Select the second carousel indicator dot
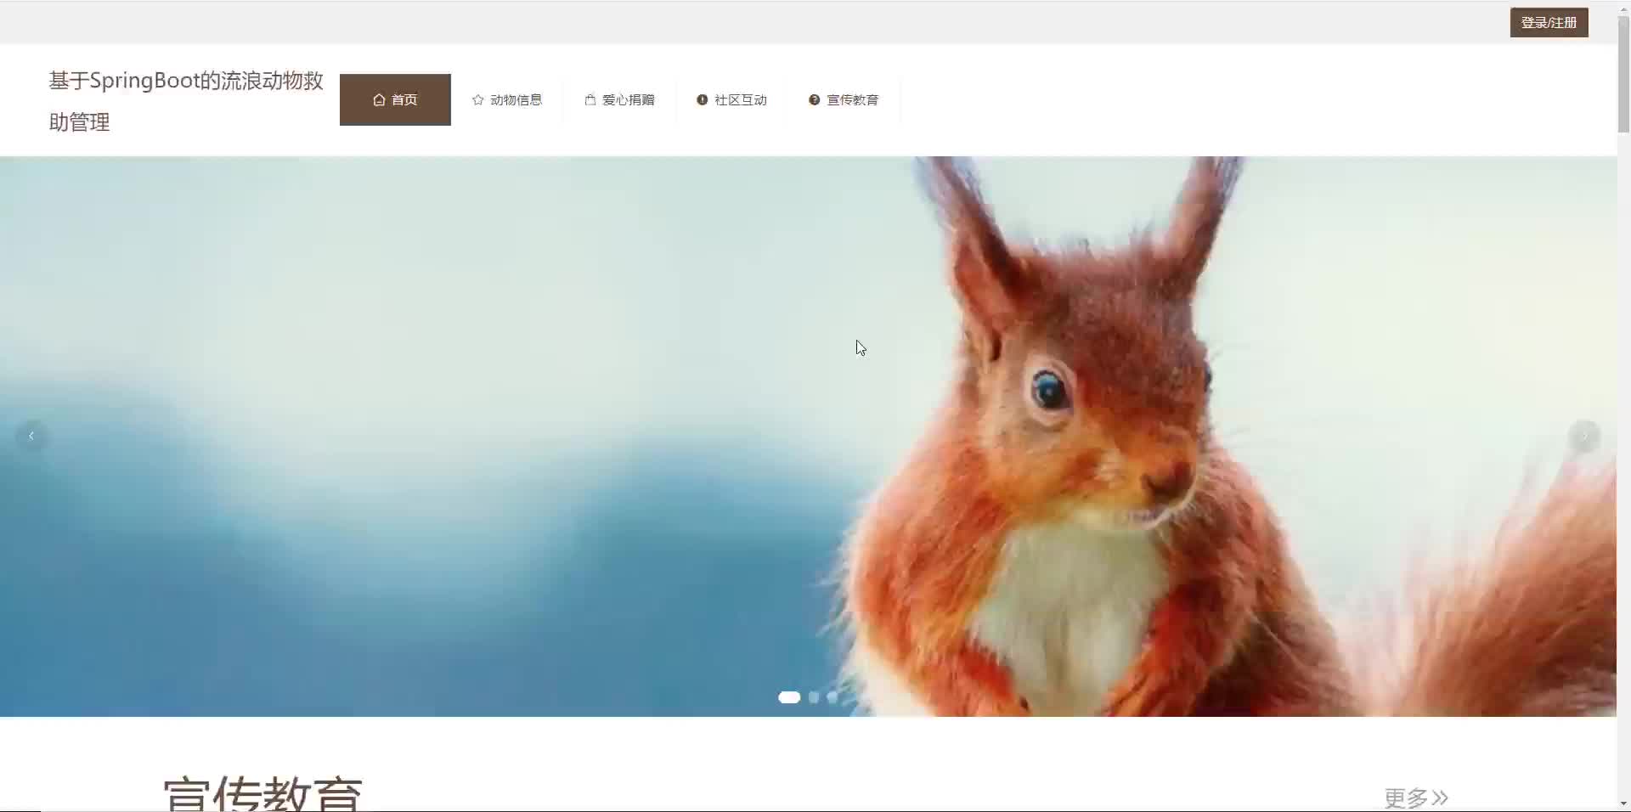 click(814, 697)
